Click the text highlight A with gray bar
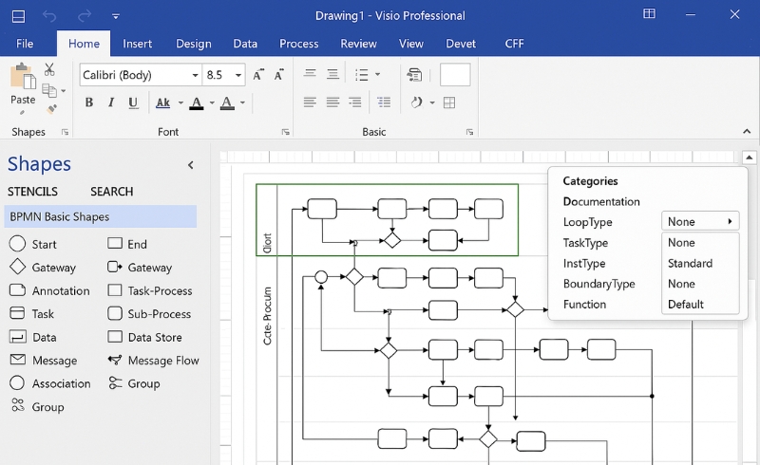 click(227, 102)
